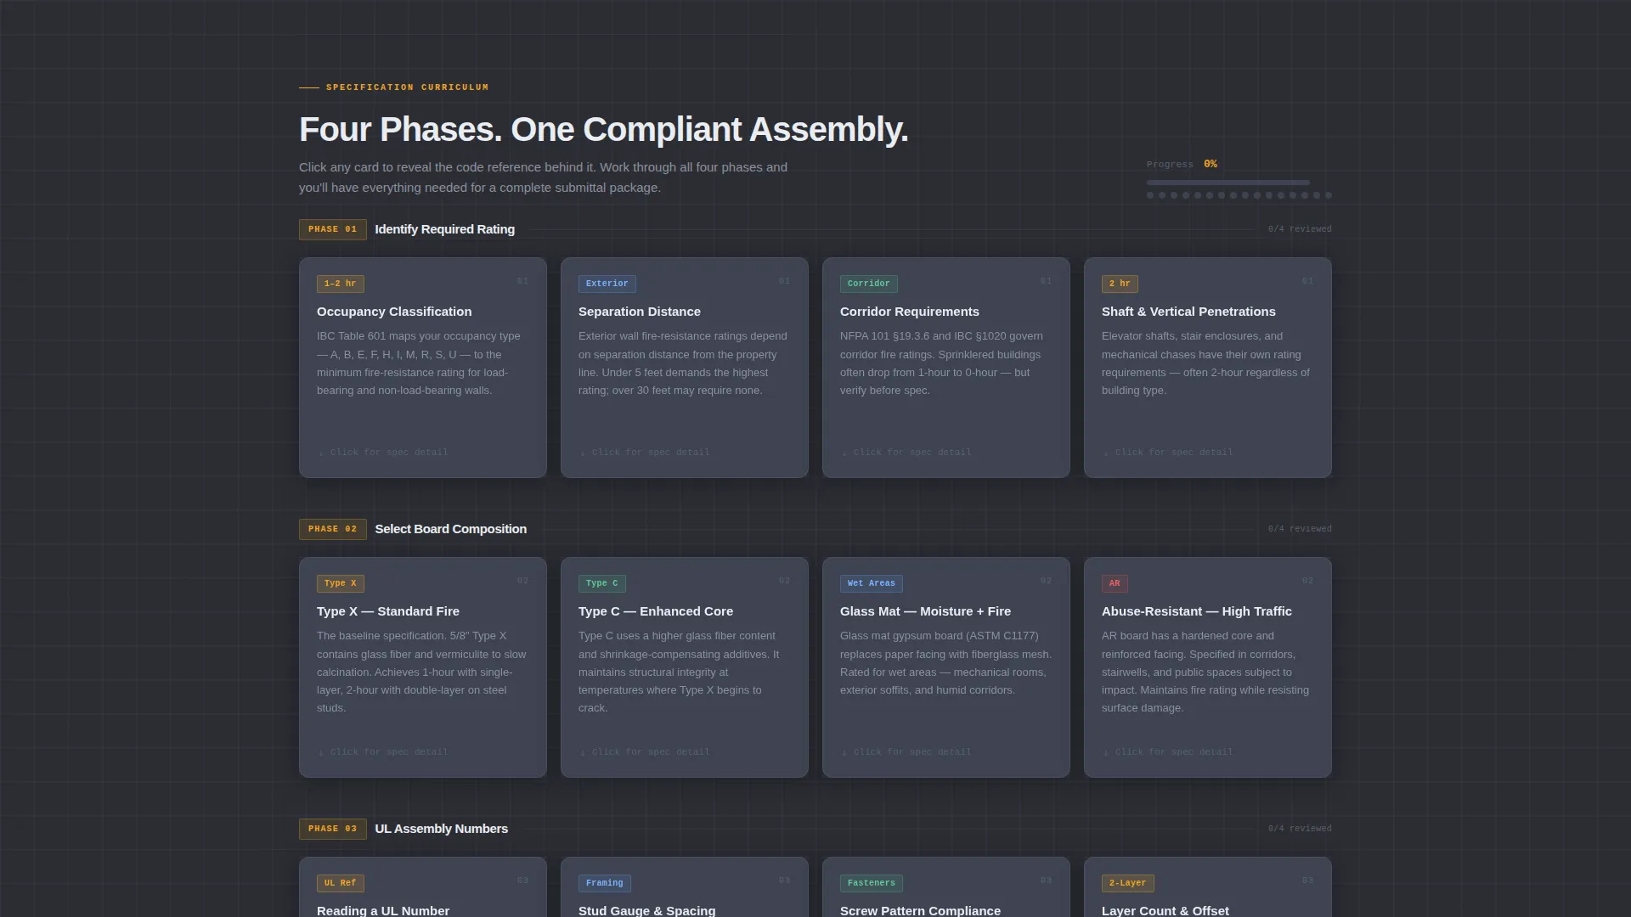Click the orange '0%' progress value
Image resolution: width=1631 pixels, height=917 pixels.
(x=1211, y=164)
